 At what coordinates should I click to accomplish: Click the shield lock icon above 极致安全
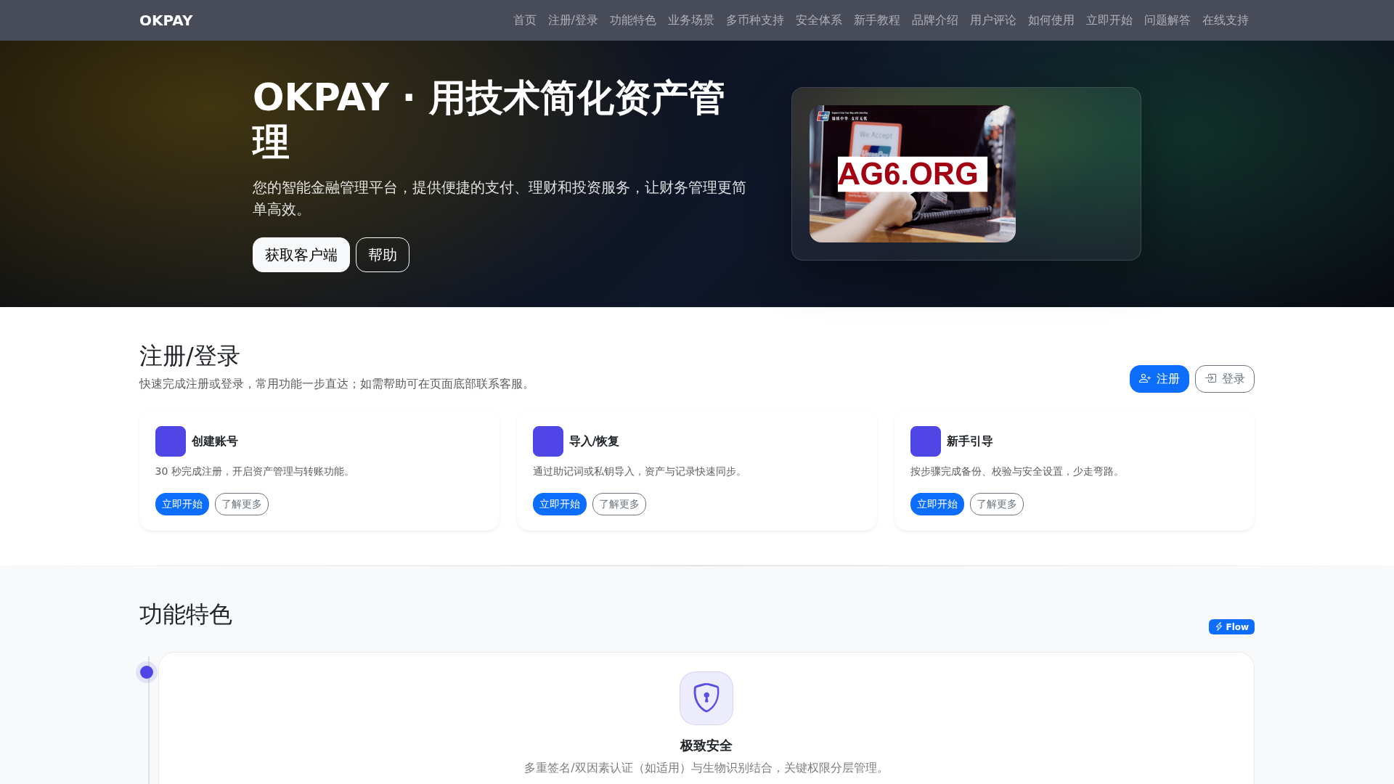click(x=706, y=698)
